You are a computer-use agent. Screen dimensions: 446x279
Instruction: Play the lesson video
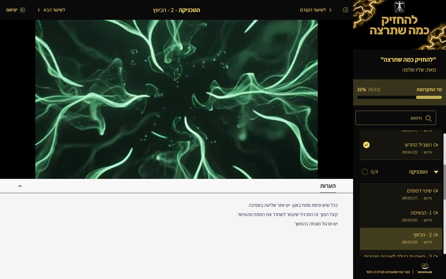pos(177,99)
